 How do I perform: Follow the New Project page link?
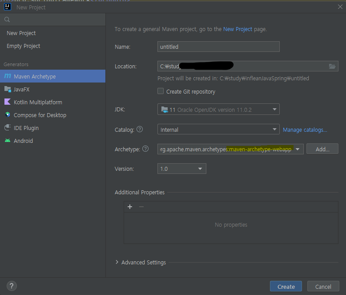pos(237,29)
